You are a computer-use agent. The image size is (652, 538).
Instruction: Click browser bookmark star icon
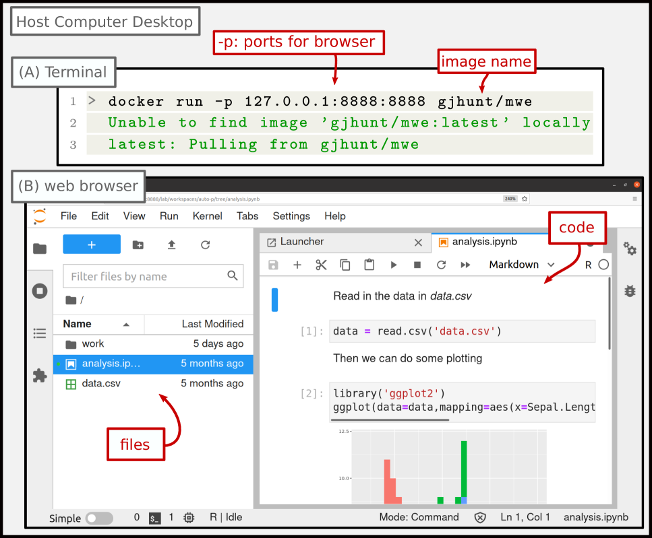click(x=525, y=199)
